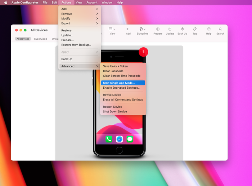Close the Actions menu in menu bar
The width and height of the screenshot is (252, 186).
(x=66, y=3)
